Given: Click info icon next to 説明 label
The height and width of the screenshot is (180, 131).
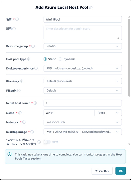Looking at the screenshot, I should (x=14, y=29).
